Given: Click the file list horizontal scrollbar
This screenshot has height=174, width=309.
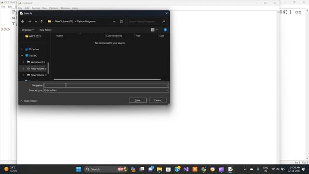Looking at the screenshot, I should coord(107,79).
